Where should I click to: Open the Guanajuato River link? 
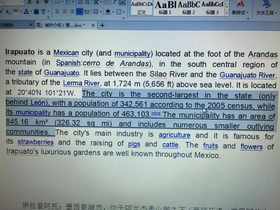coord(248,75)
